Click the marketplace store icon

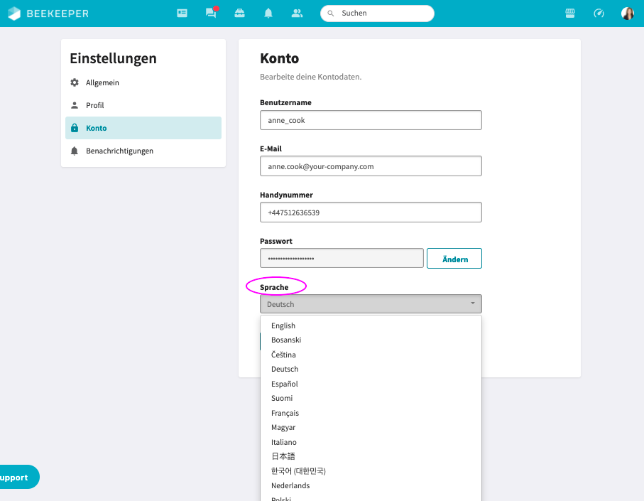(569, 14)
